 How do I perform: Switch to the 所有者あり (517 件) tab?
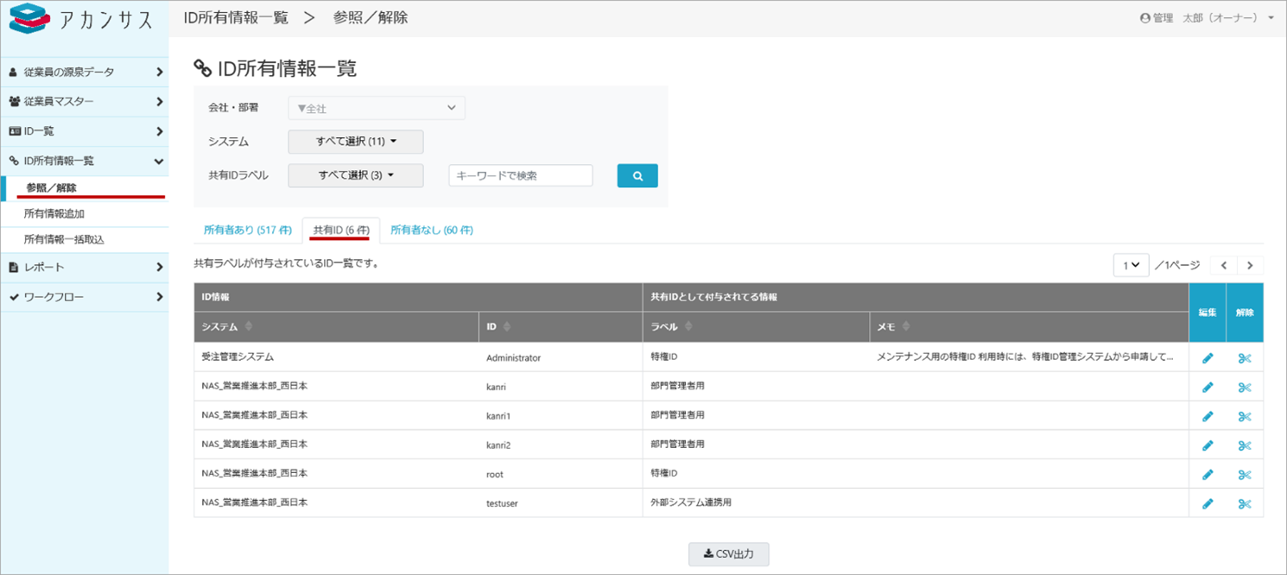tap(246, 231)
